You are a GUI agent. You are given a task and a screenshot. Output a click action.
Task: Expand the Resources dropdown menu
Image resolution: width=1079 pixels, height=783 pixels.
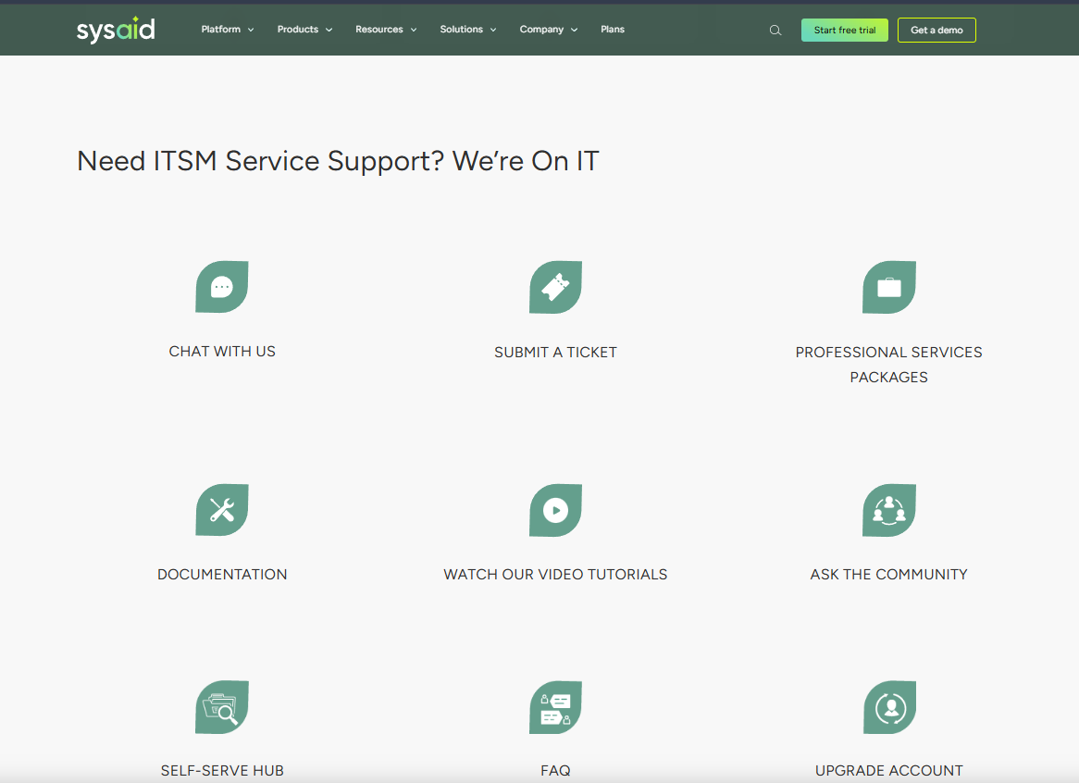386,30
